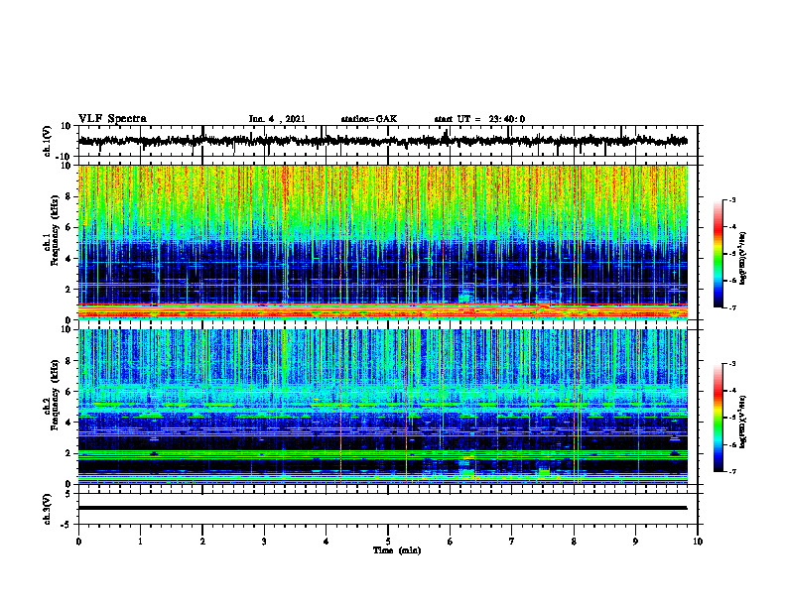The width and height of the screenshot is (786, 607).
Task: Click the ch.1 voltage waveform trace
Action: (x=382, y=141)
